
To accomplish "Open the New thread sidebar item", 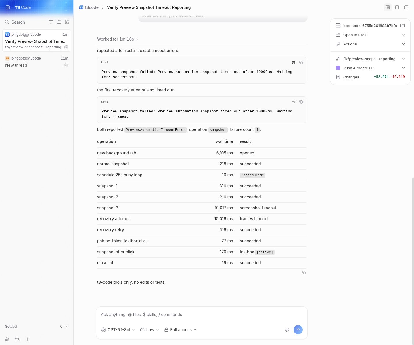I will 37,62.
